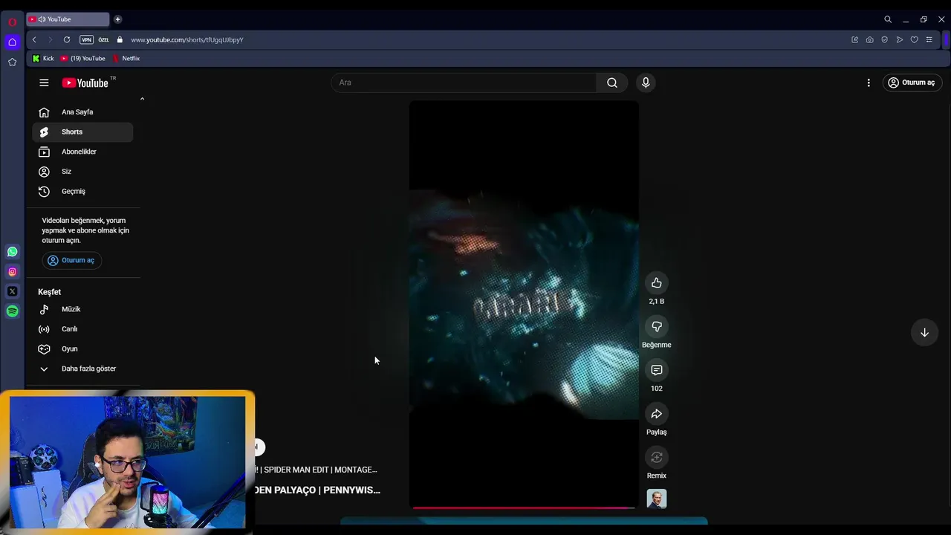951x535 pixels.
Task: Seek using the red progress bar
Action: tap(524, 508)
